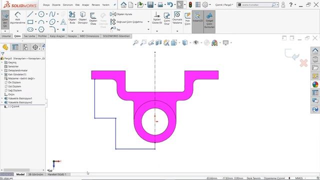Click the Edit Appearance color sphere icon
This screenshot has height=180, width=320.
pos(214,42)
